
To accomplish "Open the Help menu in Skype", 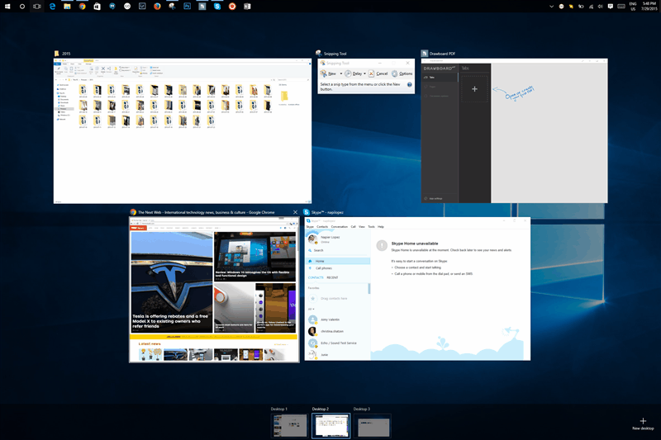I will point(381,226).
